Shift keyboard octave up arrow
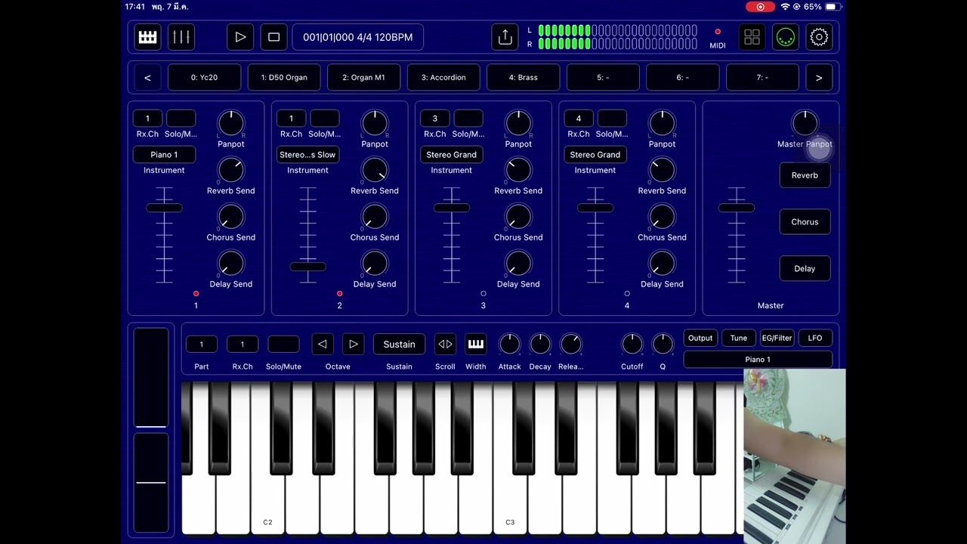The width and height of the screenshot is (967, 544). pyautogui.click(x=353, y=345)
